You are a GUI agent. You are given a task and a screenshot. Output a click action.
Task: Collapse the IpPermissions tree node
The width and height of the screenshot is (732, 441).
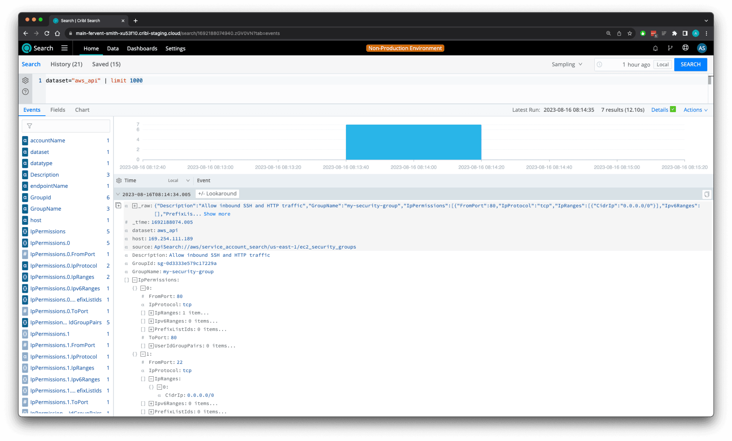click(135, 280)
